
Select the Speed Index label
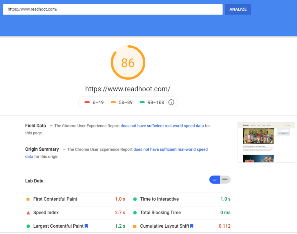pos(46,213)
